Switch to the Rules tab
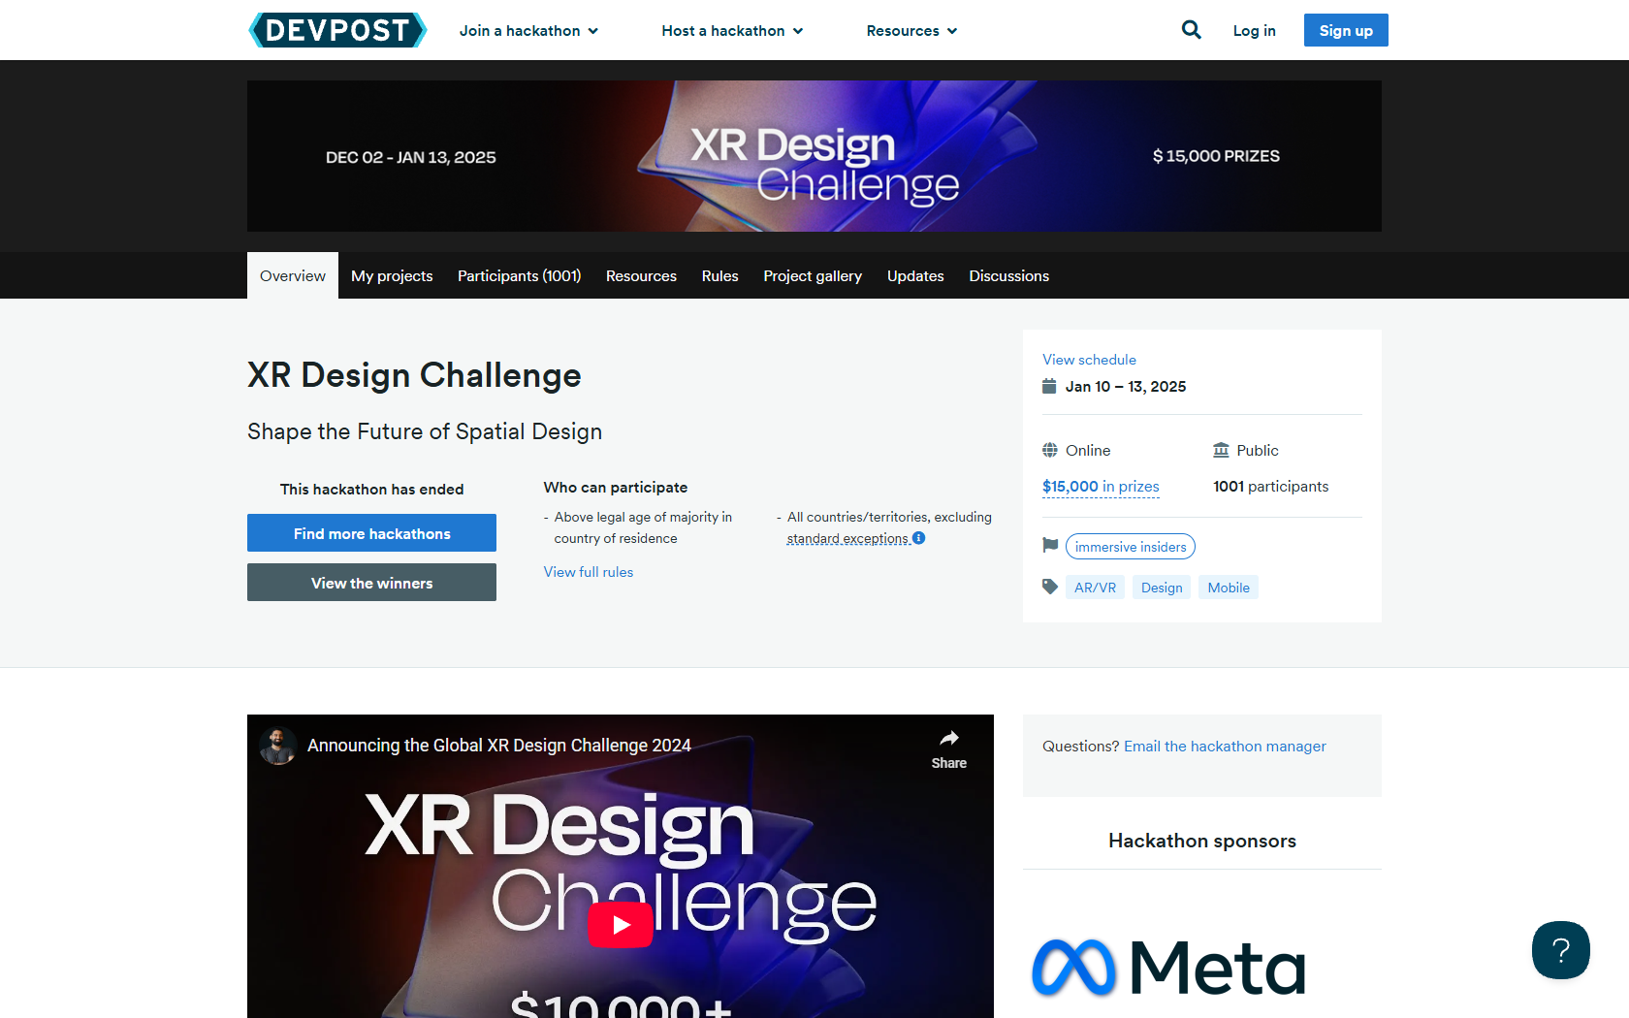Image resolution: width=1629 pixels, height=1018 pixels. (x=719, y=275)
